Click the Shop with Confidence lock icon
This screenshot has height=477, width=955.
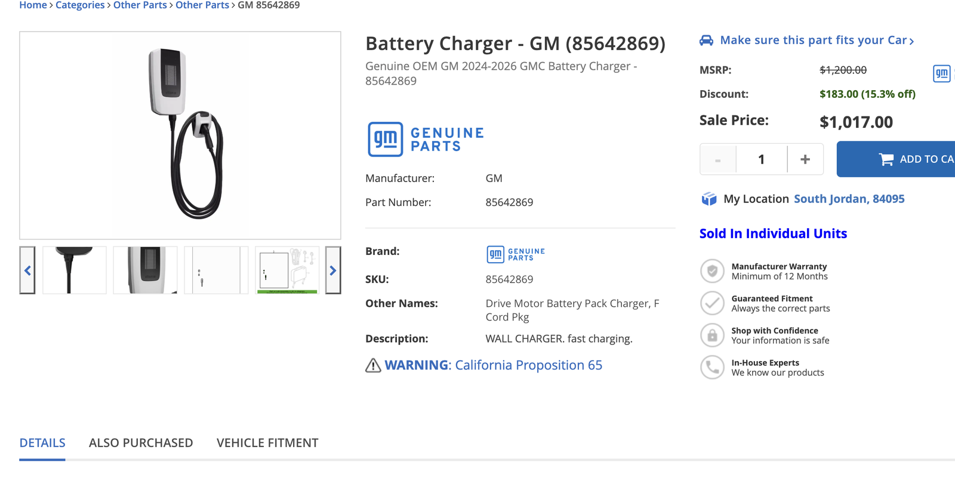712,336
